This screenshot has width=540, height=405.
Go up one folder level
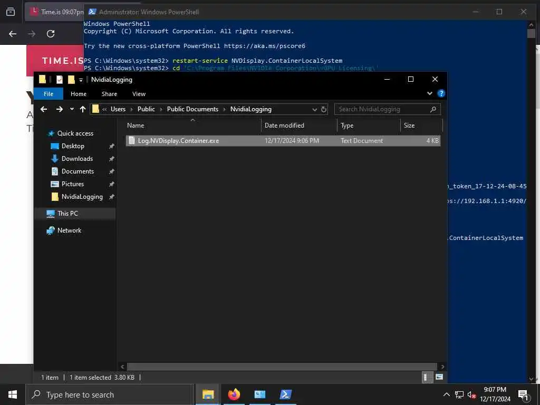point(83,109)
